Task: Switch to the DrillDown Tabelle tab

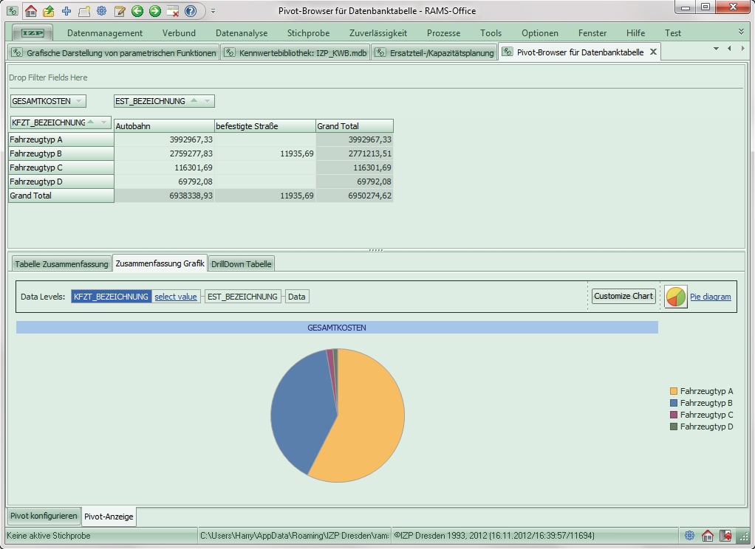Action: pos(242,264)
